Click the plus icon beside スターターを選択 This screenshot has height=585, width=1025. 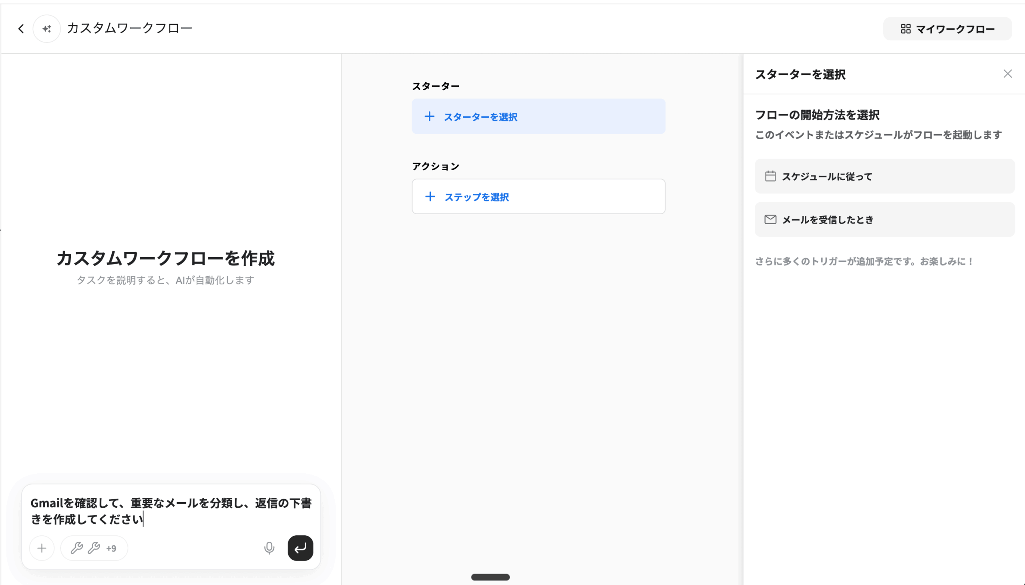point(429,117)
